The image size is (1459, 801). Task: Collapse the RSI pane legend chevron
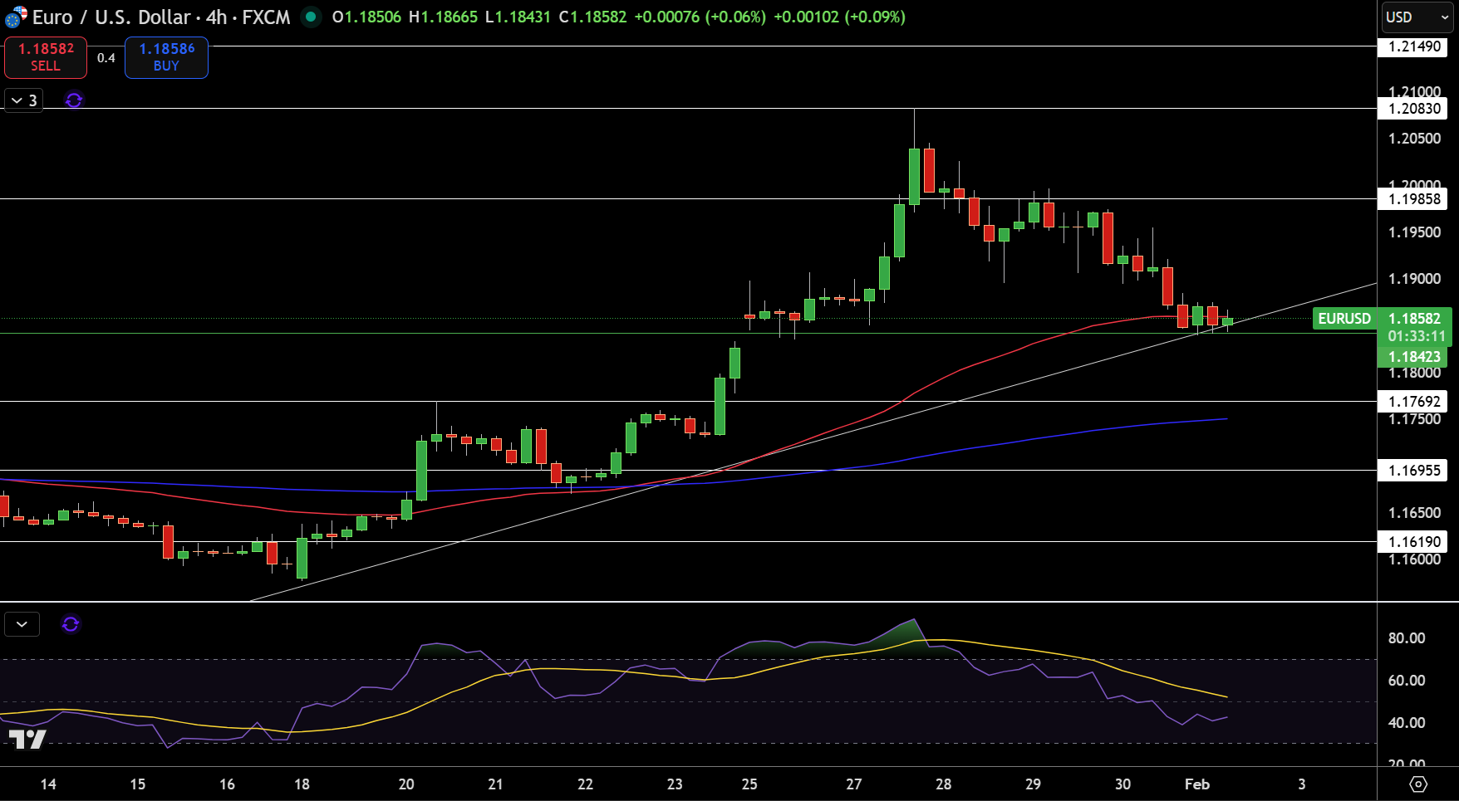tap(22, 624)
